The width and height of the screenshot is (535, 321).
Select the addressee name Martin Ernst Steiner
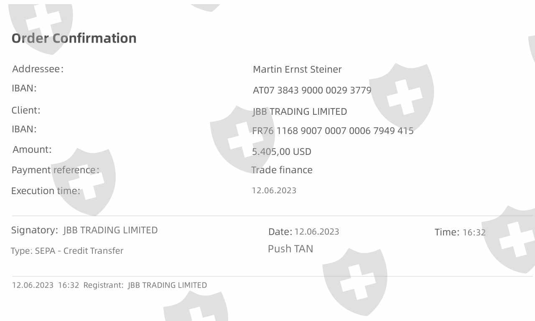pyautogui.click(x=297, y=69)
